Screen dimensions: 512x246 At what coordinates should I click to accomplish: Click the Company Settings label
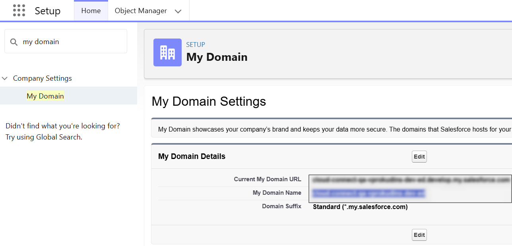click(43, 78)
